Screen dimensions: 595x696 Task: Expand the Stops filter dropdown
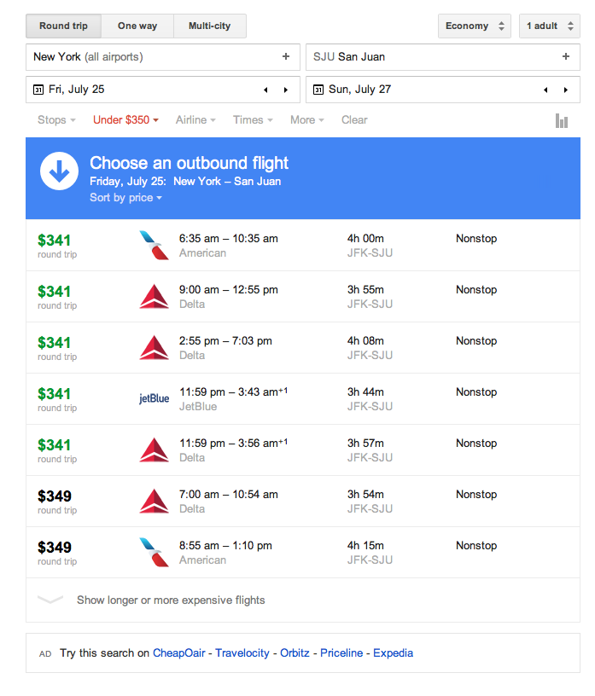click(x=56, y=120)
